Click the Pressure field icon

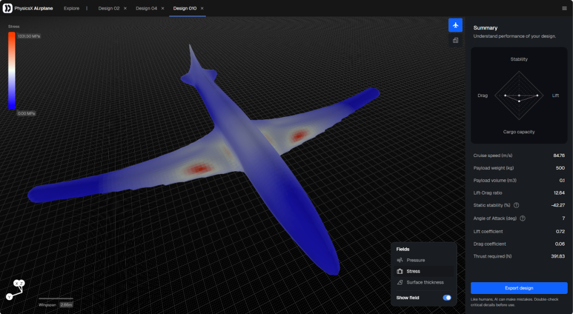click(400, 260)
